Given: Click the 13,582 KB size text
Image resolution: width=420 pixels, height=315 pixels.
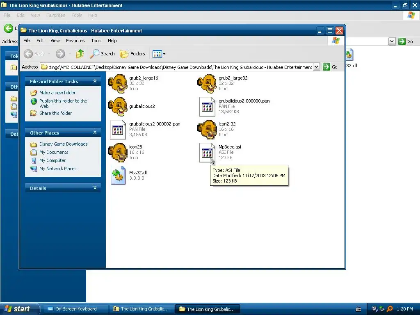Looking at the screenshot, I should click(x=228, y=112).
